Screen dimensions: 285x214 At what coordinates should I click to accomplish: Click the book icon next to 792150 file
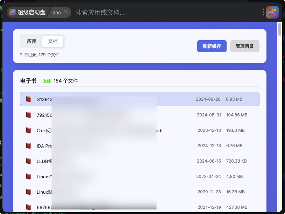coord(28,115)
